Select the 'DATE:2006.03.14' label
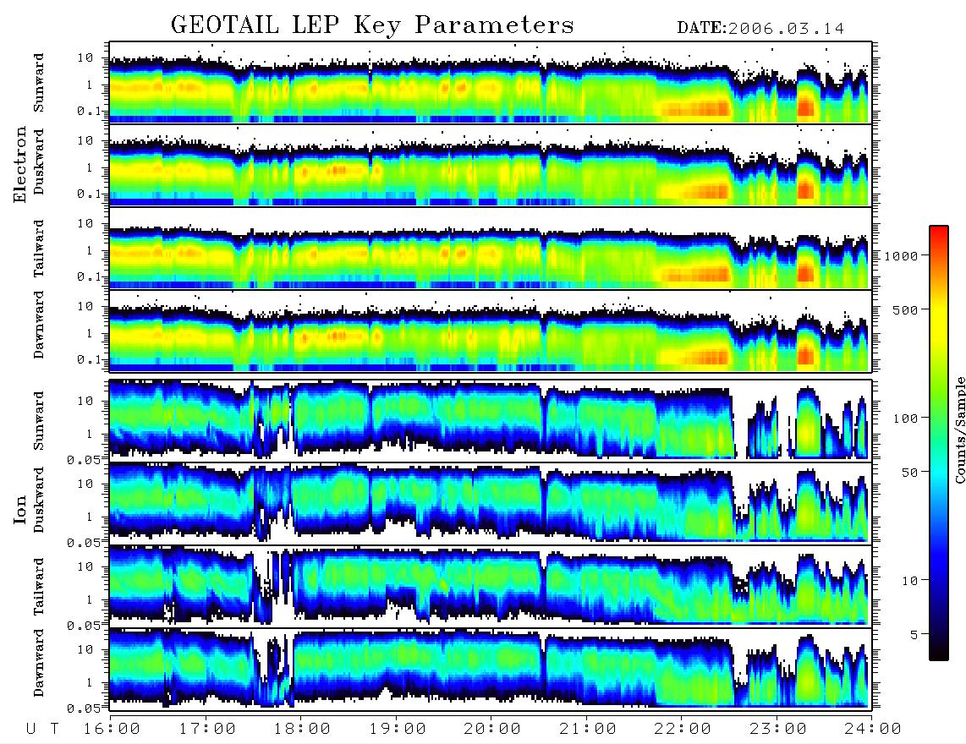This screenshot has width=966, height=744. coord(760,29)
